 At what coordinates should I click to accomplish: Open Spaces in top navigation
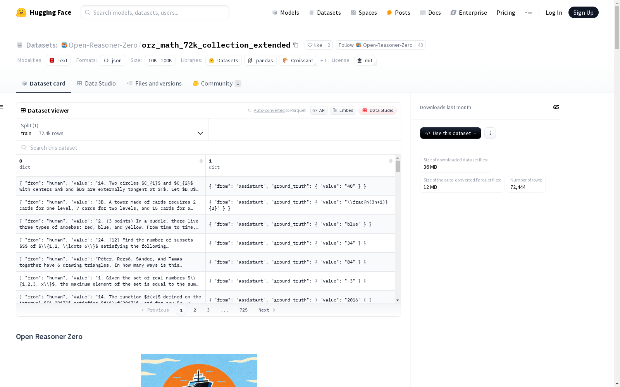pos(364,12)
